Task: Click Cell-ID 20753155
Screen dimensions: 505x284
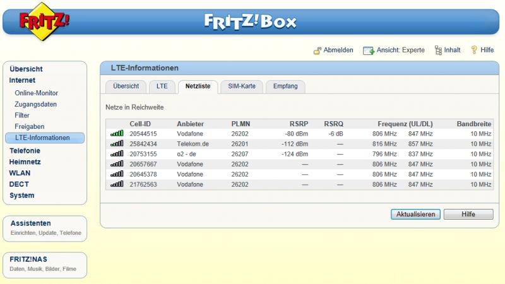Action: click(143, 154)
